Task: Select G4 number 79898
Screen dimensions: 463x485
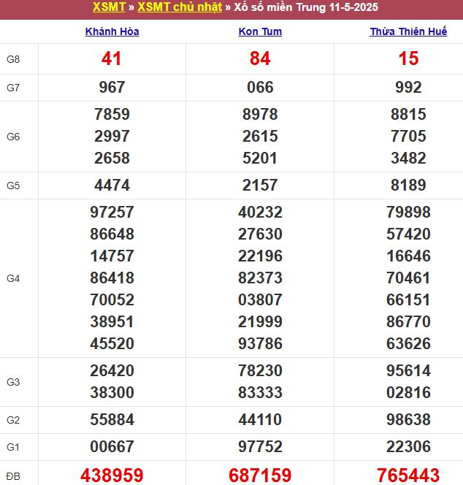Action: pos(408,212)
